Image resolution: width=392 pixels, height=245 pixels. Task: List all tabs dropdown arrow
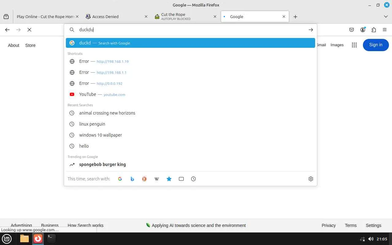[x=386, y=17]
